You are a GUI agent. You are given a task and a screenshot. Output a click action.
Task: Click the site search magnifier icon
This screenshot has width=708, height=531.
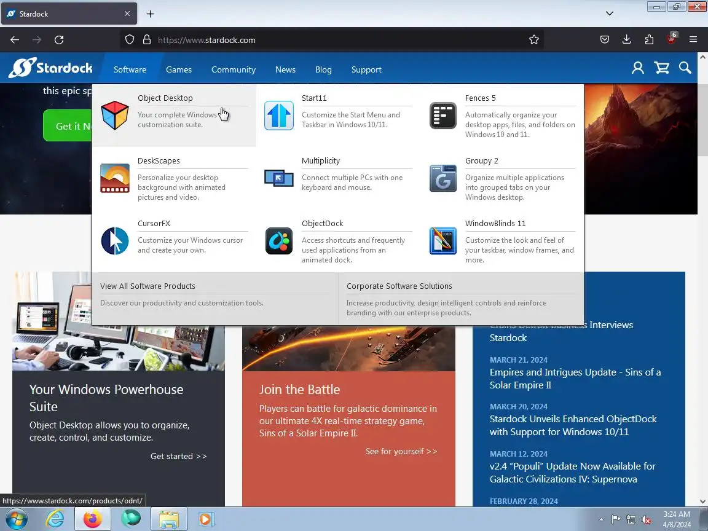point(685,68)
